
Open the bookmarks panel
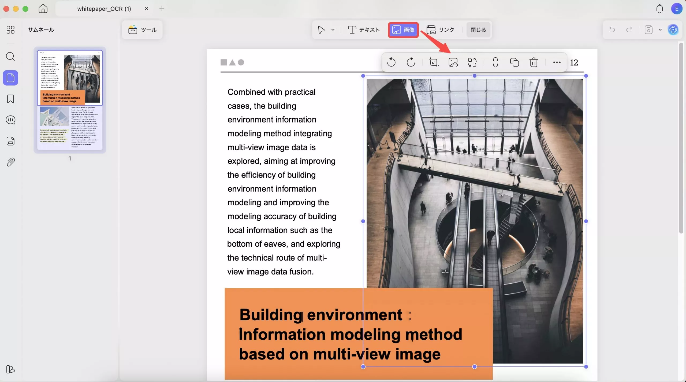pos(10,99)
